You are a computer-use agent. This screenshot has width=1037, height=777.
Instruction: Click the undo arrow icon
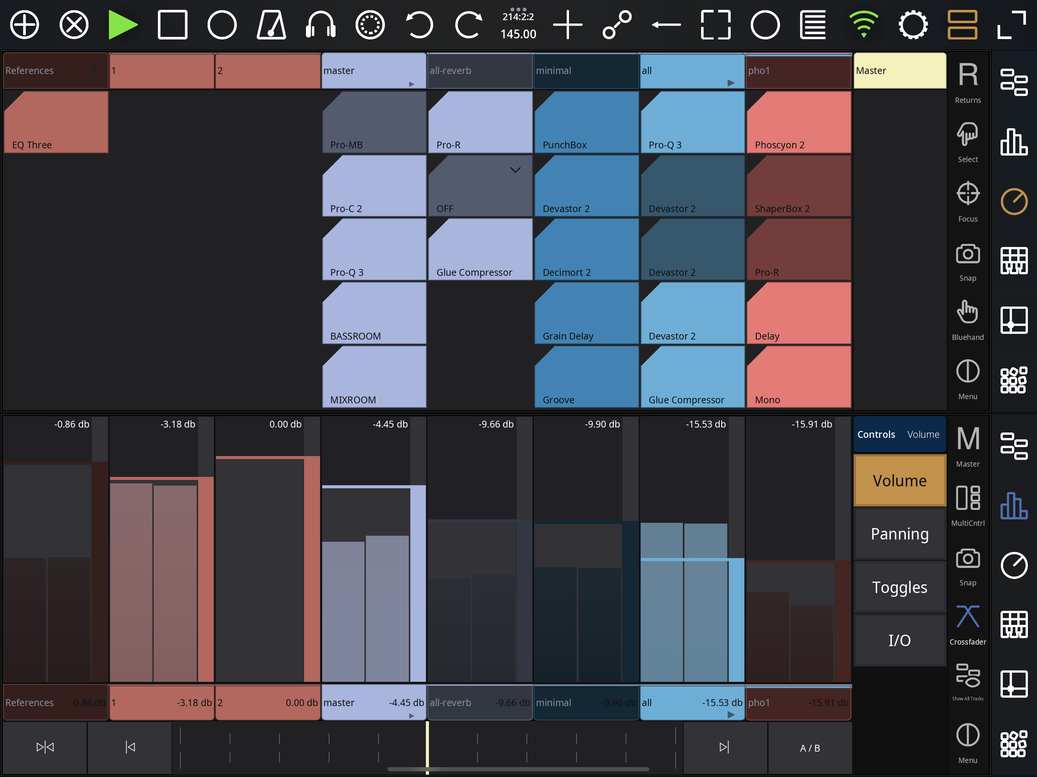tap(419, 25)
